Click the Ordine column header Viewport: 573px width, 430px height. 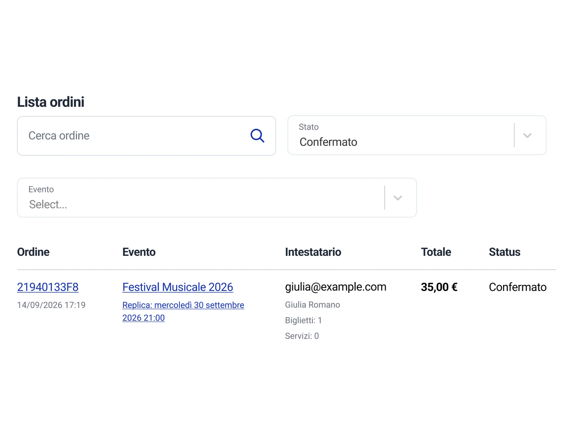pos(33,252)
